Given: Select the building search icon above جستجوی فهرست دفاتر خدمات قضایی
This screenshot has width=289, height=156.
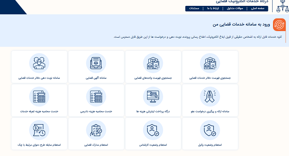Looking at the screenshot, I should click(210, 63).
